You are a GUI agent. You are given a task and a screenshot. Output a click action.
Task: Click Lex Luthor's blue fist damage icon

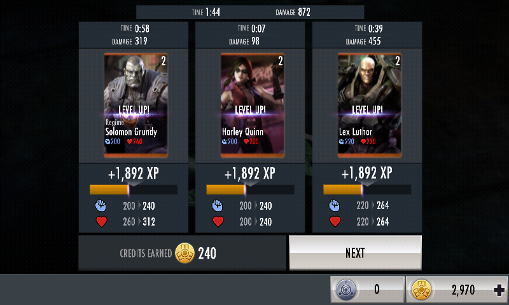tap(335, 205)
